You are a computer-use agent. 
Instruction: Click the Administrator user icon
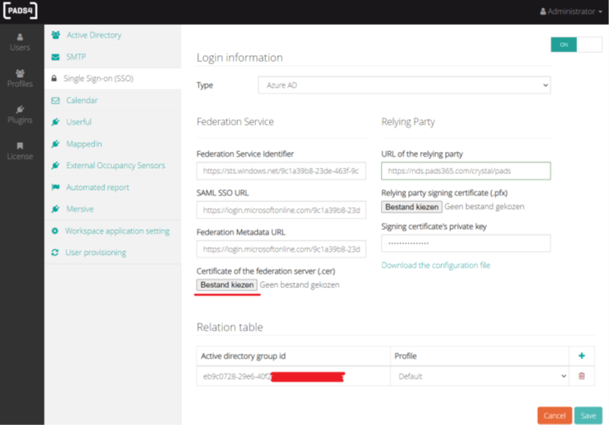coord(543,11)
